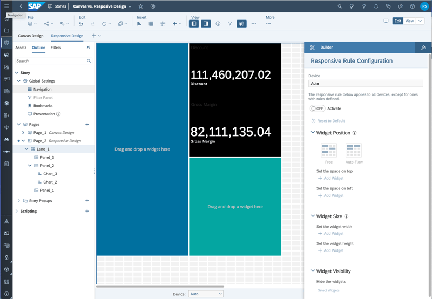Click the search magnifier in top bar
The height and width of the screenshot is (299, 432).
(x=340, y=6)
